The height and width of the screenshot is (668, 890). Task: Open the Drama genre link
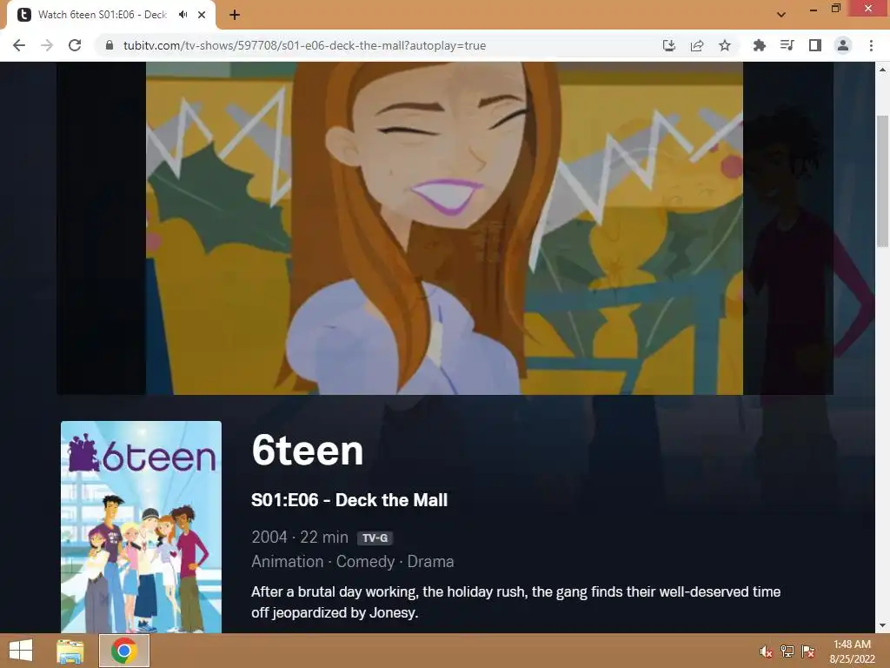click(430, 562)
